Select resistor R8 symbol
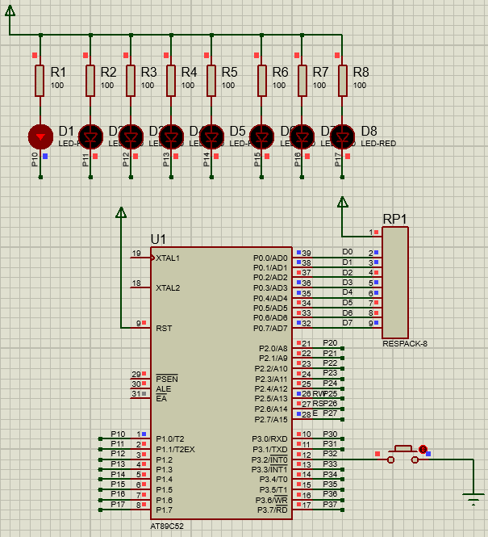 [342, 81]
